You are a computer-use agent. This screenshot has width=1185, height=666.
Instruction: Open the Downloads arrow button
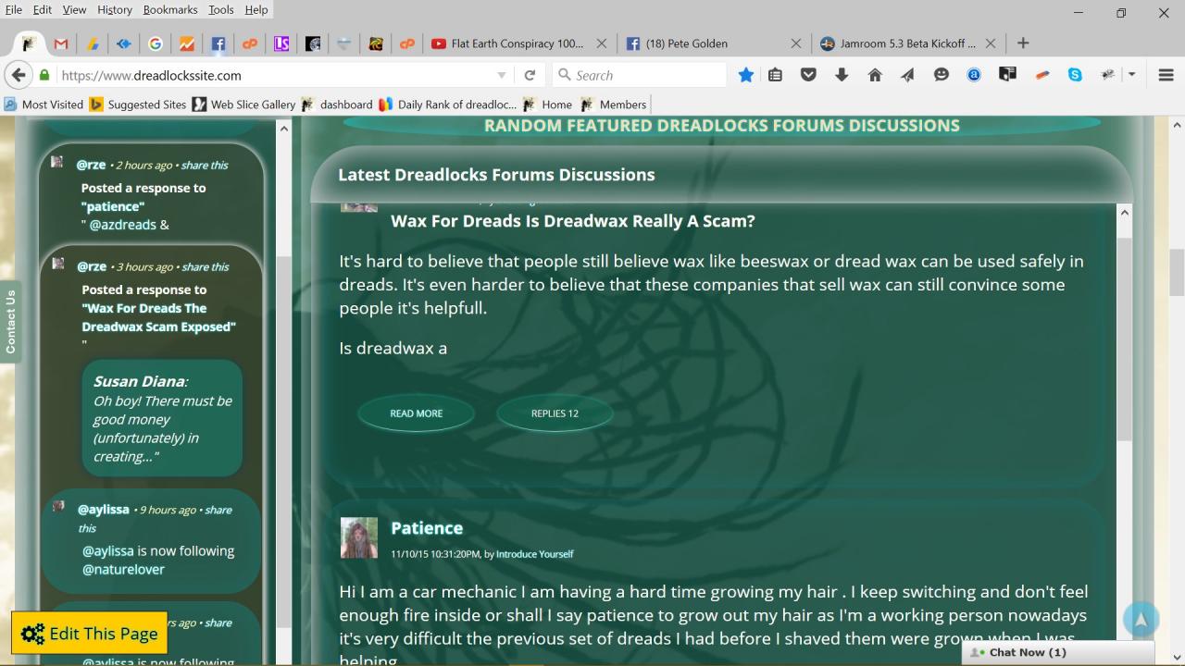(842, 75)
